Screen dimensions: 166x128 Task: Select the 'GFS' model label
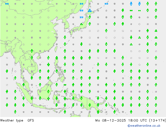(x=31, y=120)
